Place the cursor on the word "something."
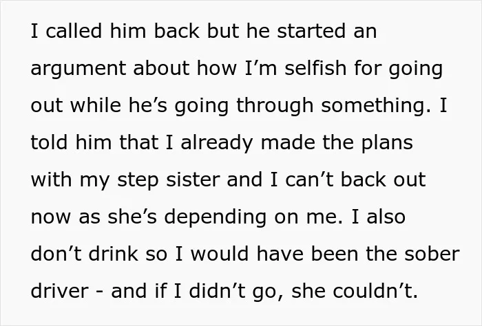Image resolution: width=482 pixels, height=326 pixels. pos(376,106)
